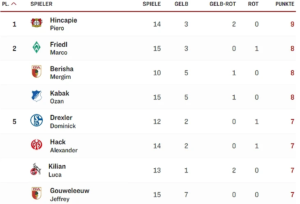Click the SPIELER column header
This screenshot has width=300, height=204.
point(42,4)
